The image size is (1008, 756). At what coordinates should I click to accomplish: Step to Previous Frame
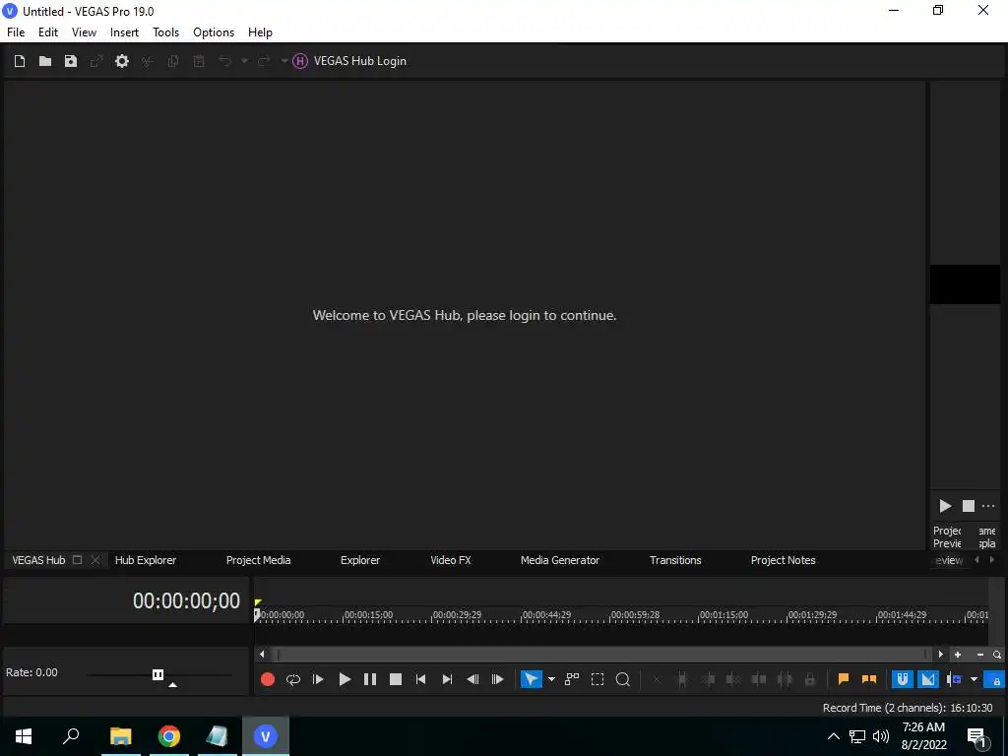pos(472,679)
